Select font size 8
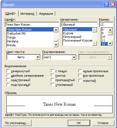Screen dimensions: 117x128 tap(104, 30)
